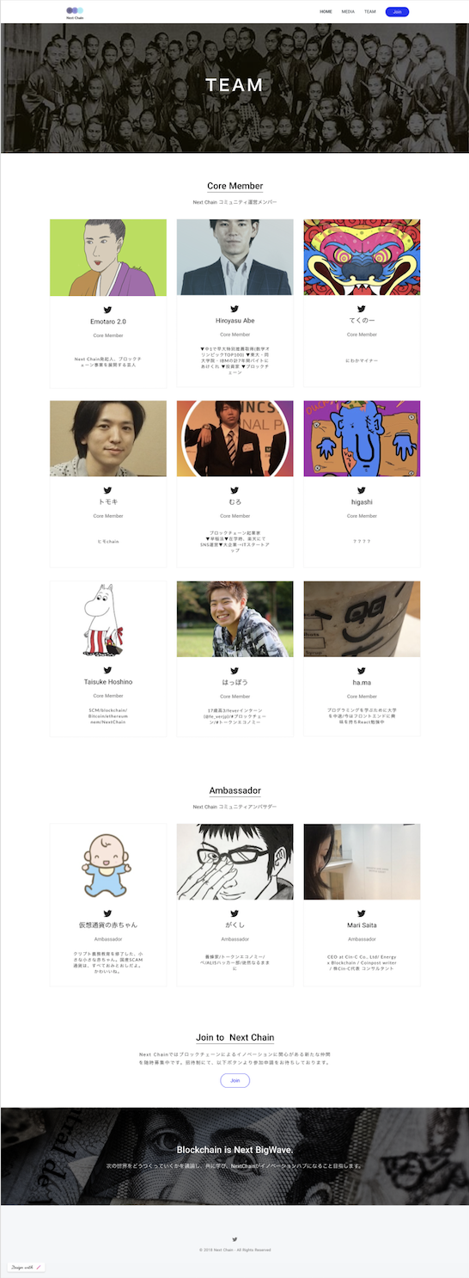Select TEAM in the top navigation
This screenshot has height=1278, width=469.
point(370,12)
